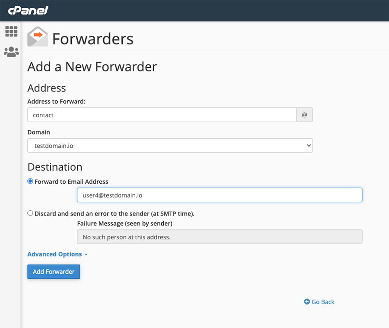
Task: Click the Failure Message text field
Action: pyautogui.click(x=220, y=237)
